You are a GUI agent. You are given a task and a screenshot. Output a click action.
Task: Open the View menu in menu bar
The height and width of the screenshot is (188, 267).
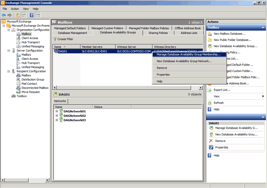tap(26, 9)
